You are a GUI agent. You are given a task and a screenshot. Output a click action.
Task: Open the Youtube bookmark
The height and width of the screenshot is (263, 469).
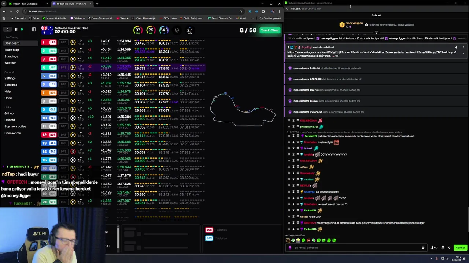pos(122,18)
